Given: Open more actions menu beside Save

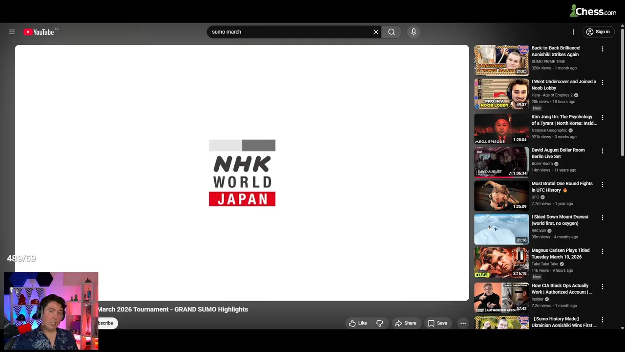Looking at the screenshot, I should [x=463, y=323].
